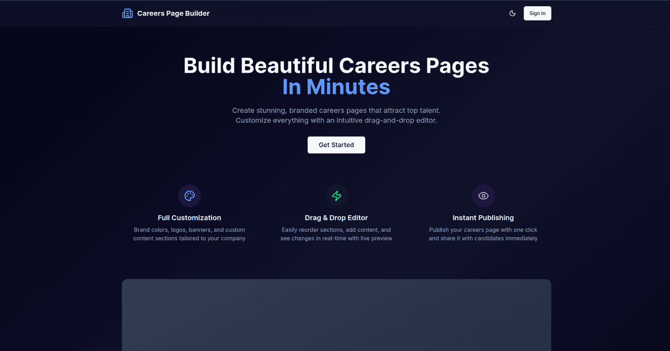Click the Sign In button
The height and width of the screenshot is (351, 670).
click(x=537, y=13)
